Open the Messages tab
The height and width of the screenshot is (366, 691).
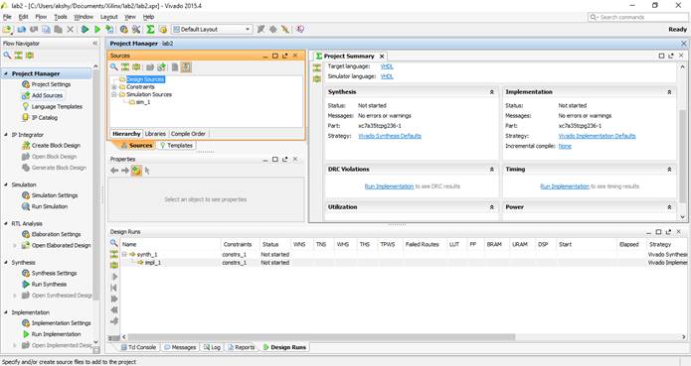point(180,347)
